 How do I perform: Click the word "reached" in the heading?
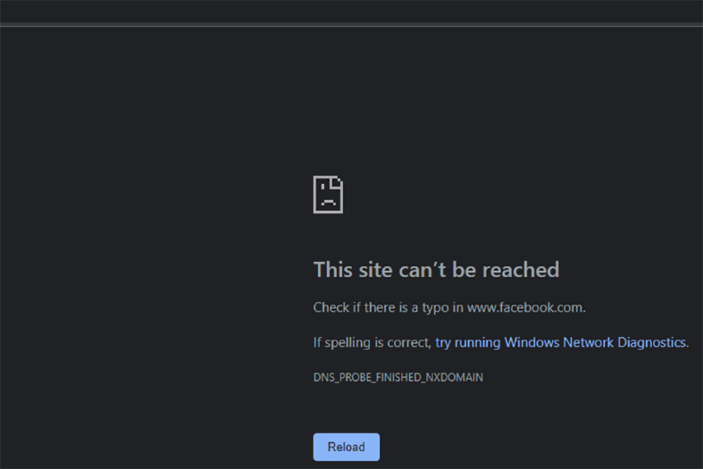click(521, 270)
